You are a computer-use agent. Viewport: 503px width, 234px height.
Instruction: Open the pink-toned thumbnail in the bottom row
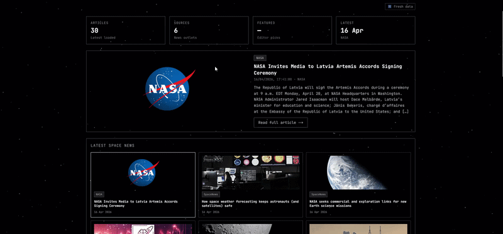pyautogui.click(x=143, y=229)
